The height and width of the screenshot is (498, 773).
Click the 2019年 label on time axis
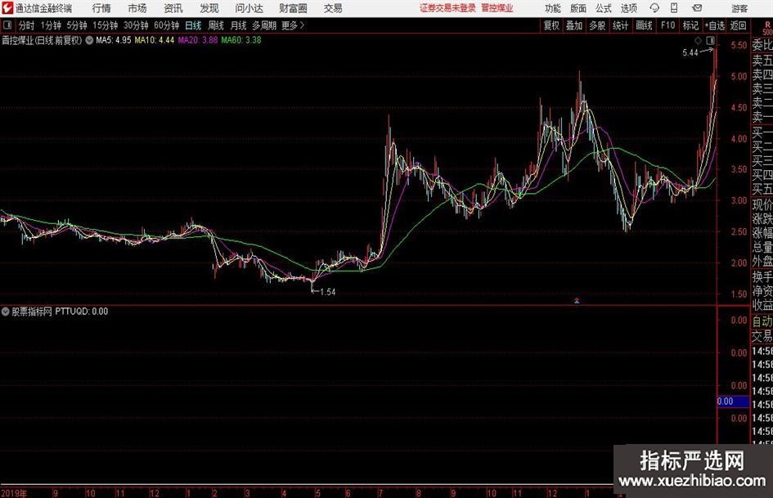click(x=14, y=492)
